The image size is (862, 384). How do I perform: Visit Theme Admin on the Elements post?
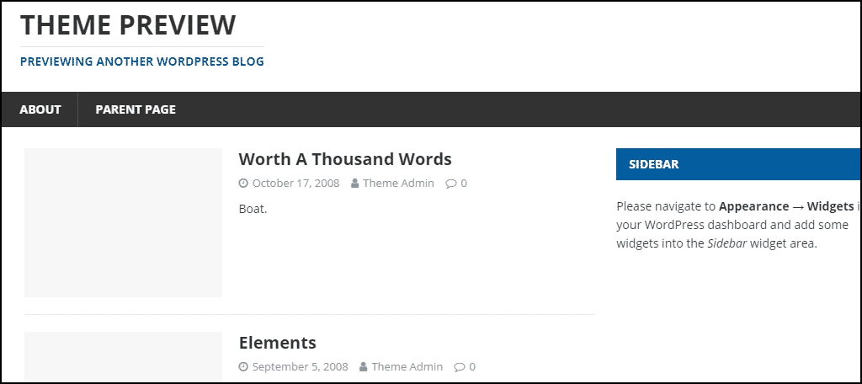coord(407,367)
